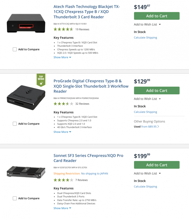Open Add to Wish List dropdown for Atech Blackjet
189x219 pixels.
(x=147, y=24)
